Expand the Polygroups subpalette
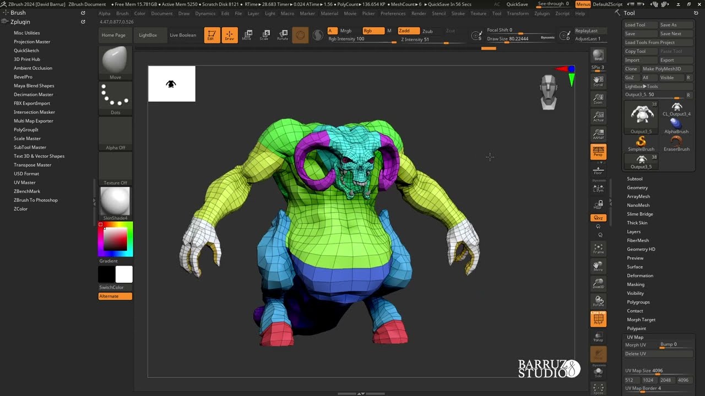Screen dimensions: 705x396 (638, 302)
